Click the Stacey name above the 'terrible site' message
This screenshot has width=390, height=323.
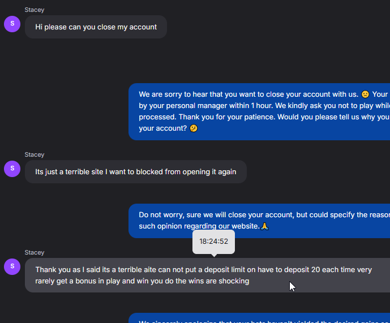(x=35, y=154)
